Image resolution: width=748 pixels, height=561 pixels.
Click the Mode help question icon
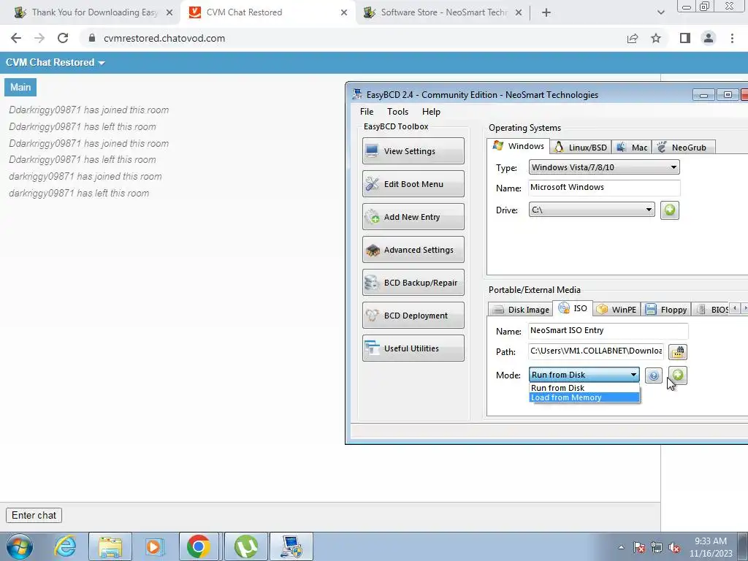(654, 375)
